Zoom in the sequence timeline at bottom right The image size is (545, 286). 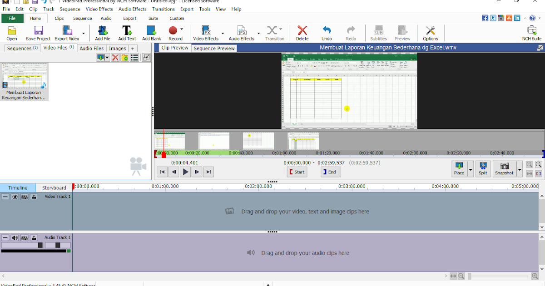click(x=535, y=276)
